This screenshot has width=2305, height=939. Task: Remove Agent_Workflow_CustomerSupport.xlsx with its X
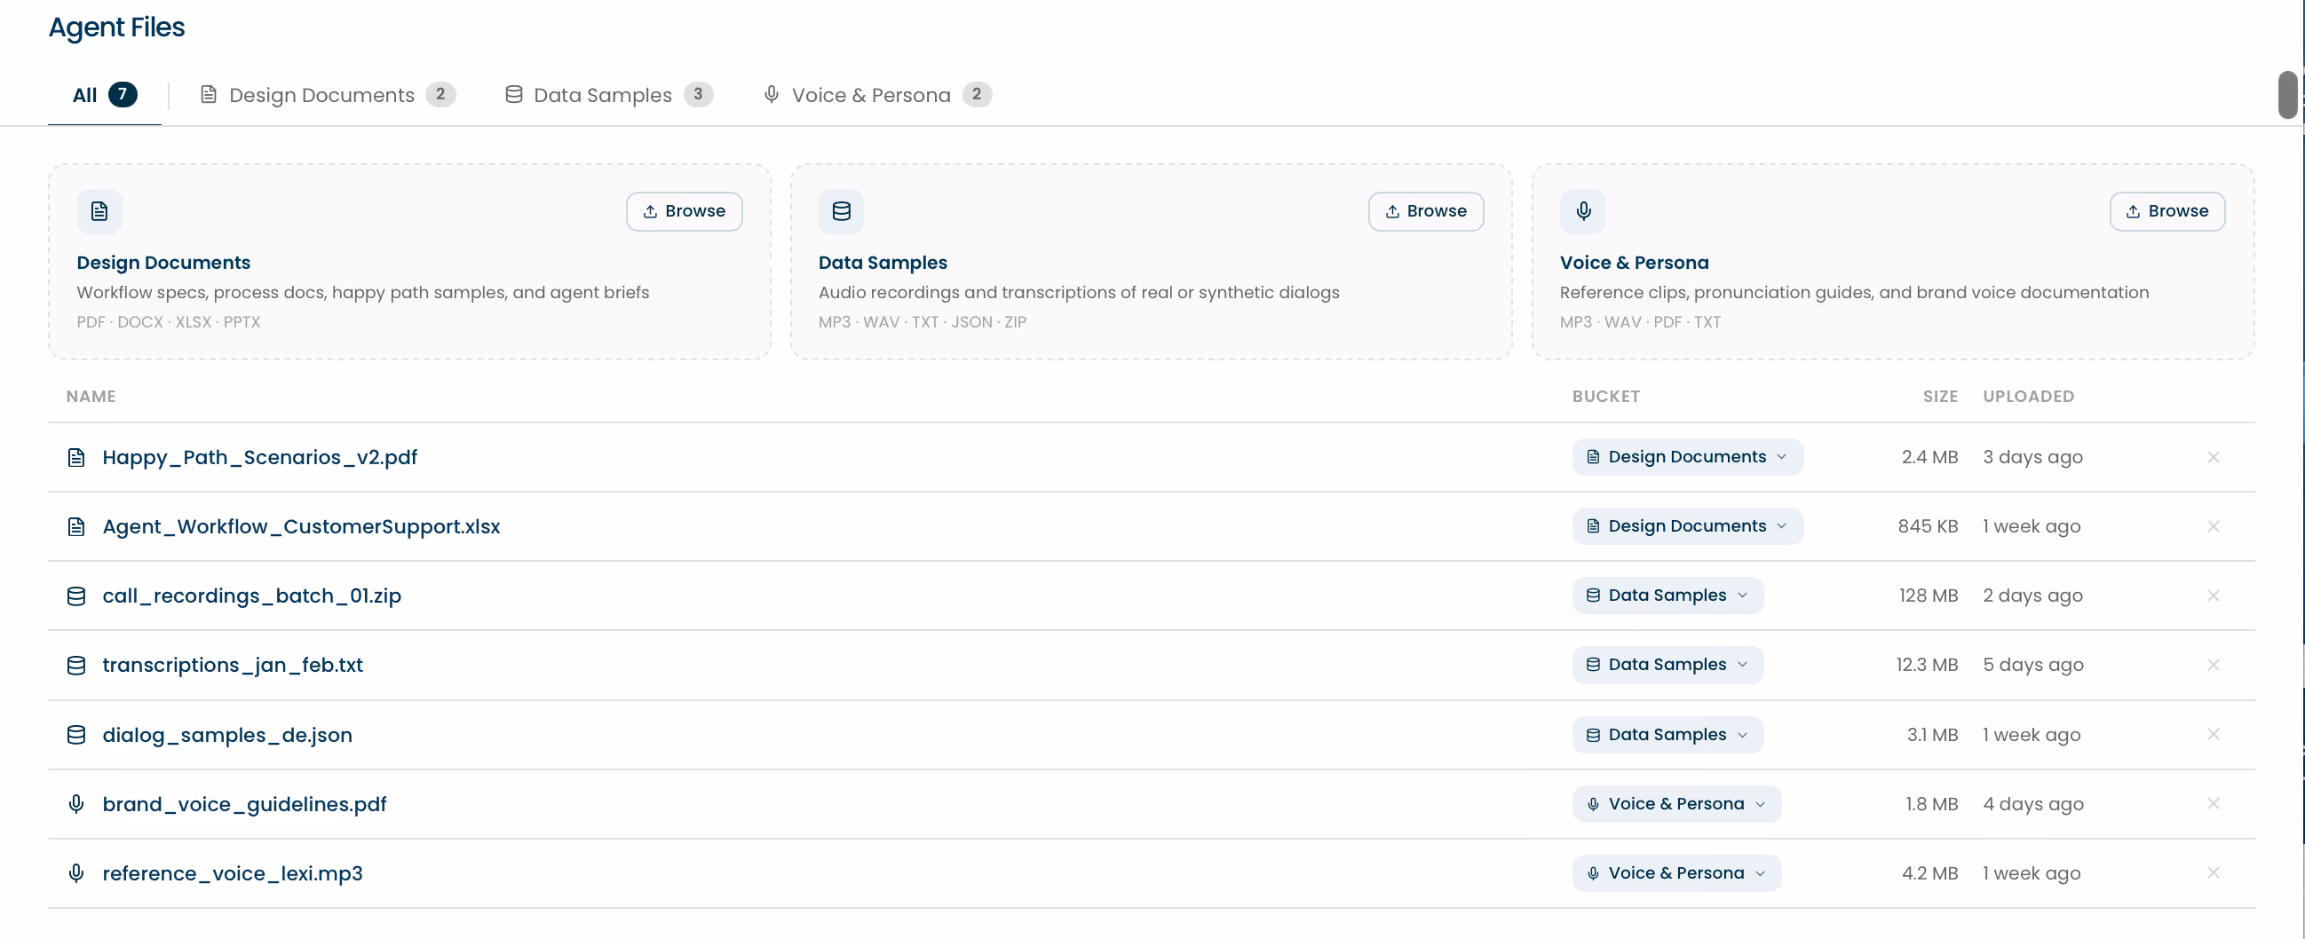coord(2213,526)
